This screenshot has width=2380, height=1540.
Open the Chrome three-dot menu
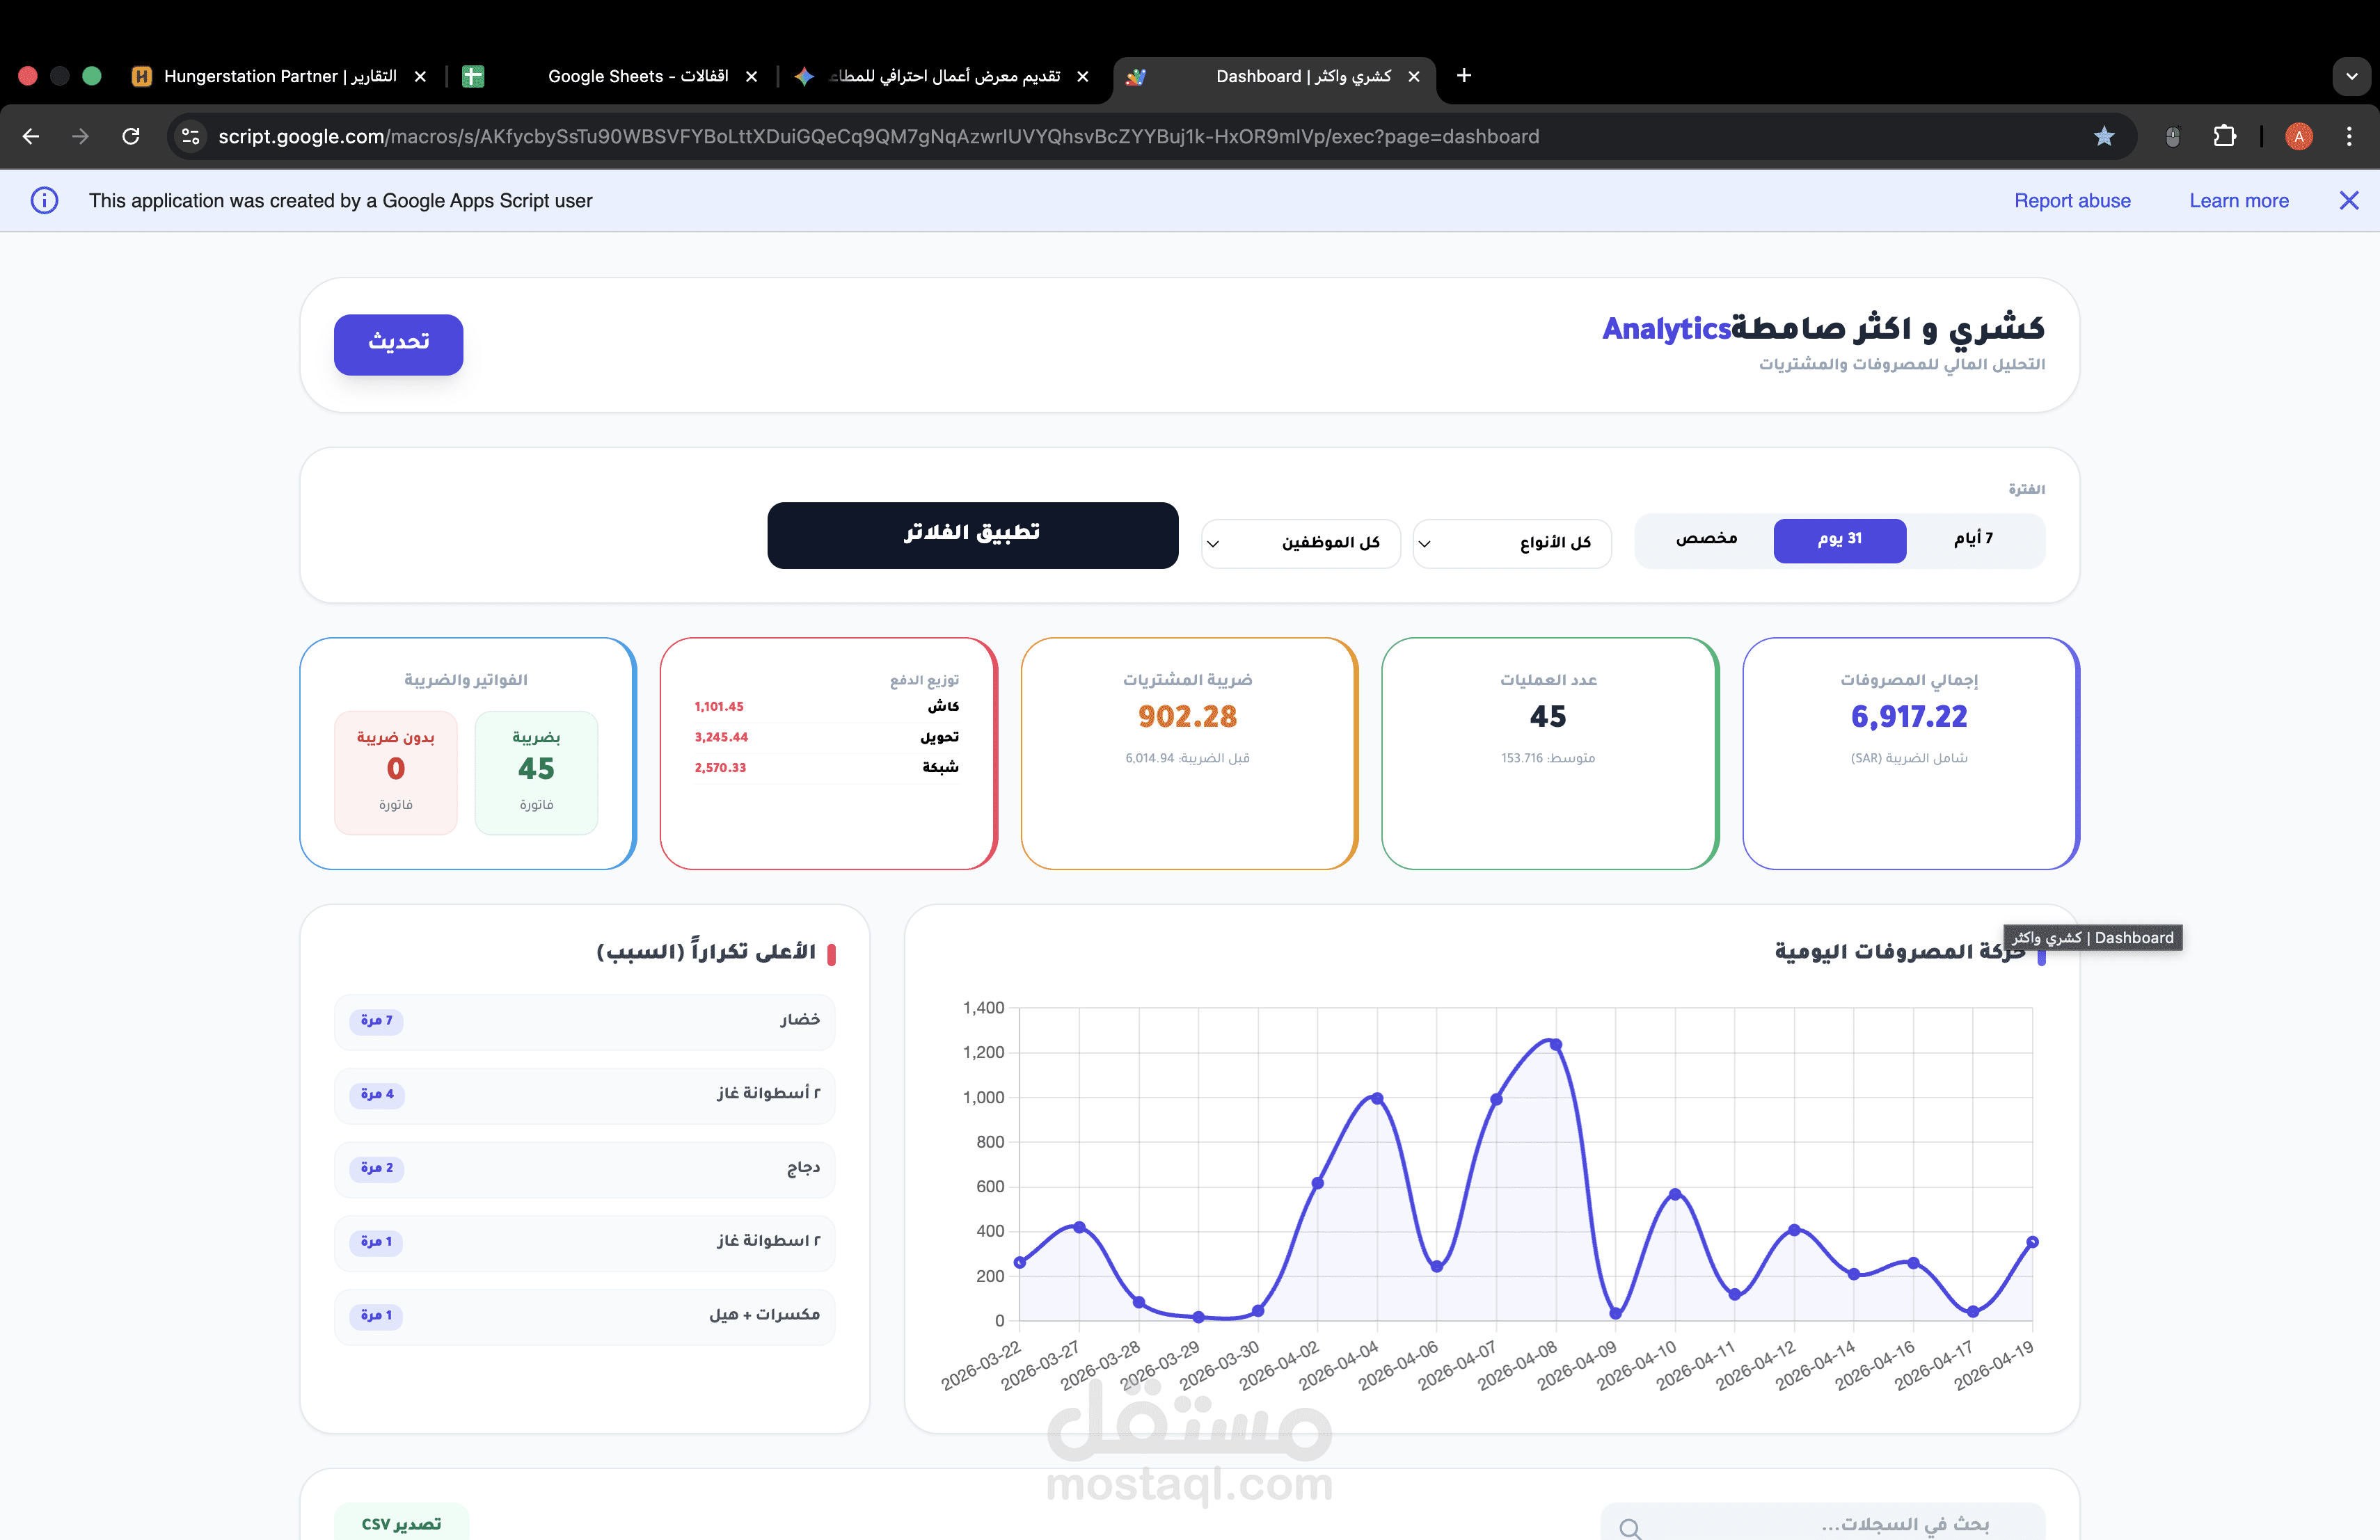point(2350,137)
